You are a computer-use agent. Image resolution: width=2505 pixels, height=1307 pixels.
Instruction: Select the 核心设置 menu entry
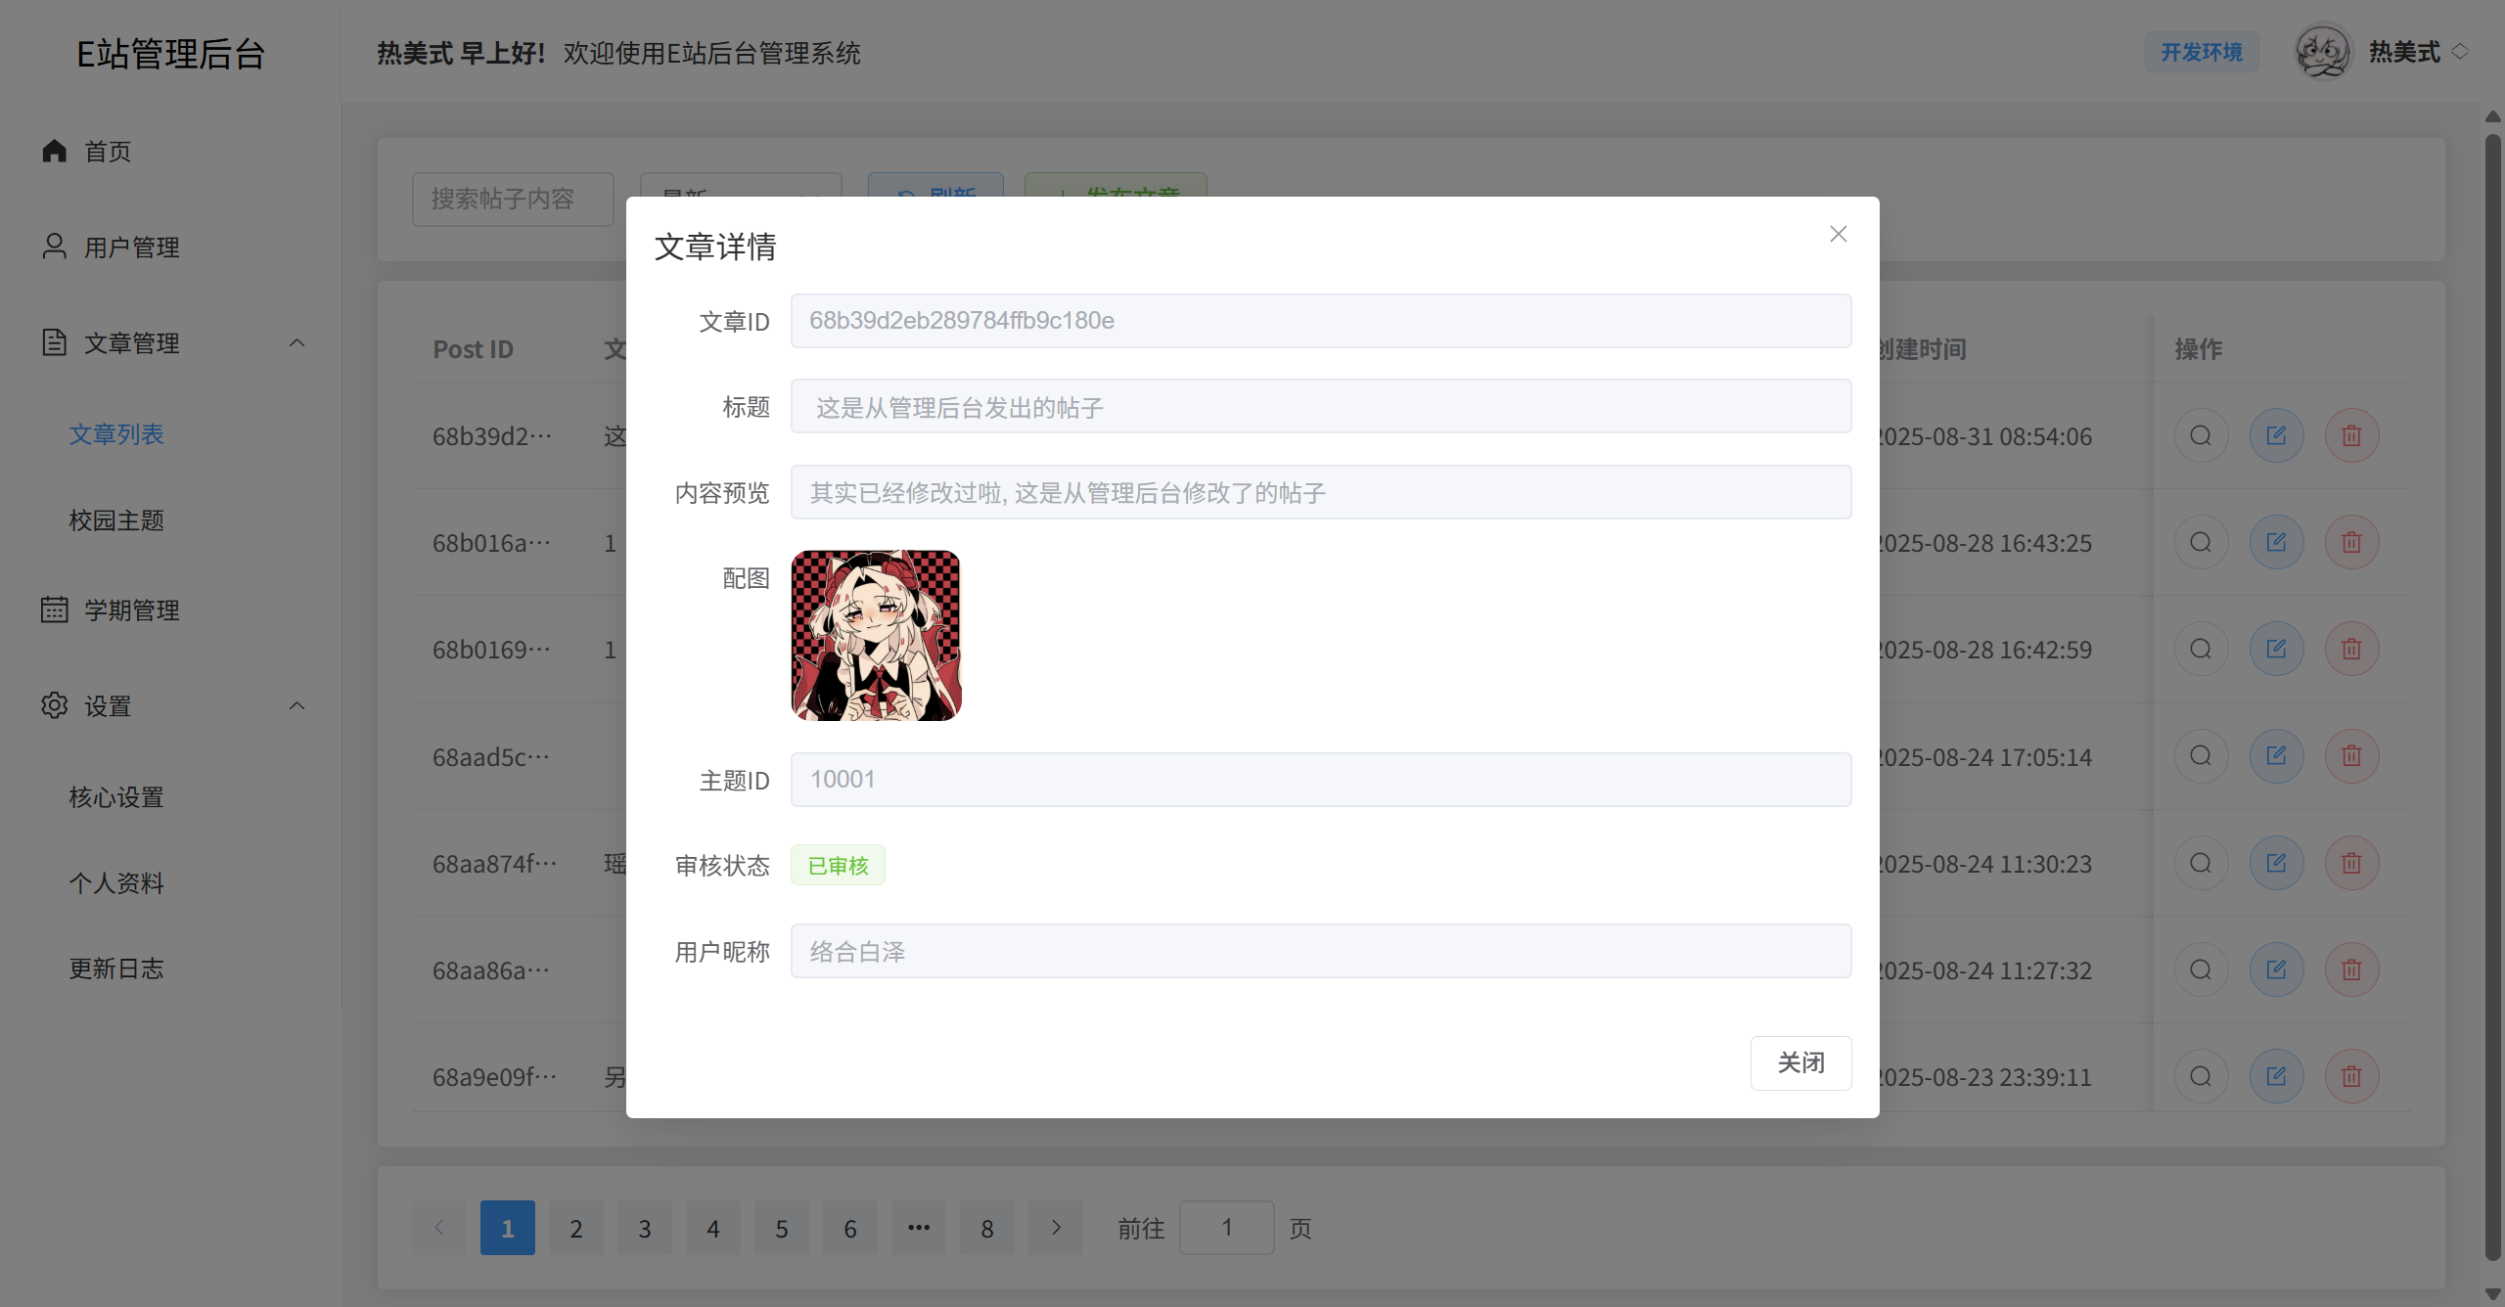click(116, 797)
